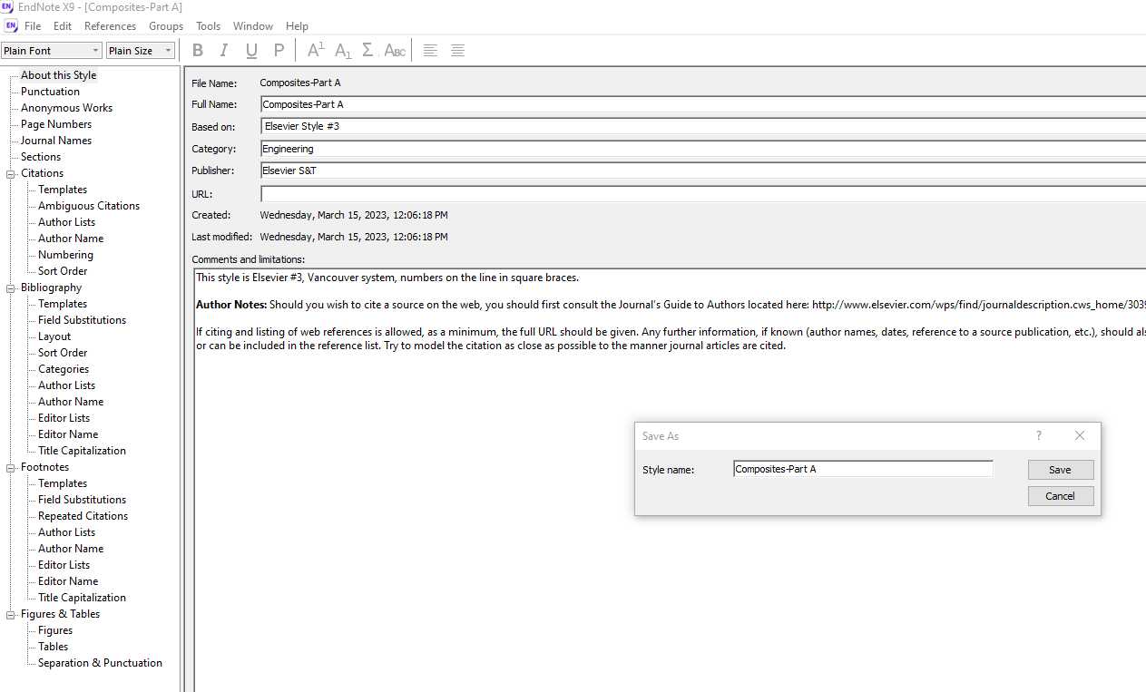Open Numbering under Citations
This screenshot has height=692, width=1146.
coord(65,255)
